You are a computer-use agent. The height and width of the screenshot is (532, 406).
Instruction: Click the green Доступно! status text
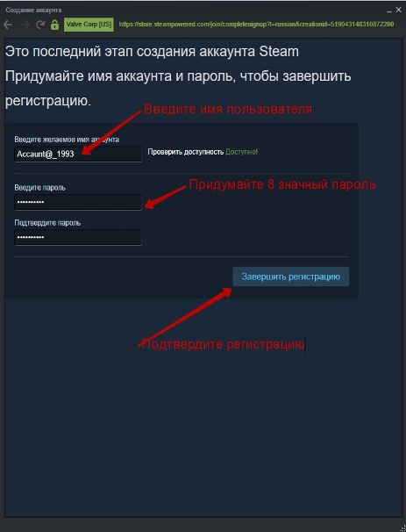click(x=242, y=152)
